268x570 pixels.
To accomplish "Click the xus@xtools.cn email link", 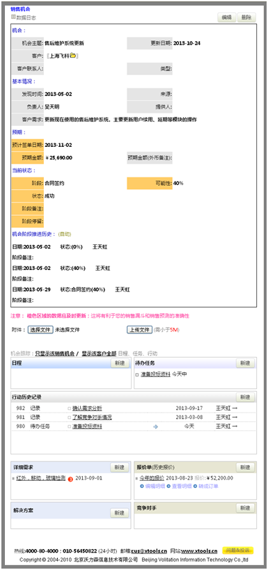I will 149,551.
